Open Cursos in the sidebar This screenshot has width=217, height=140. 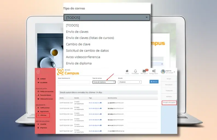43,79
